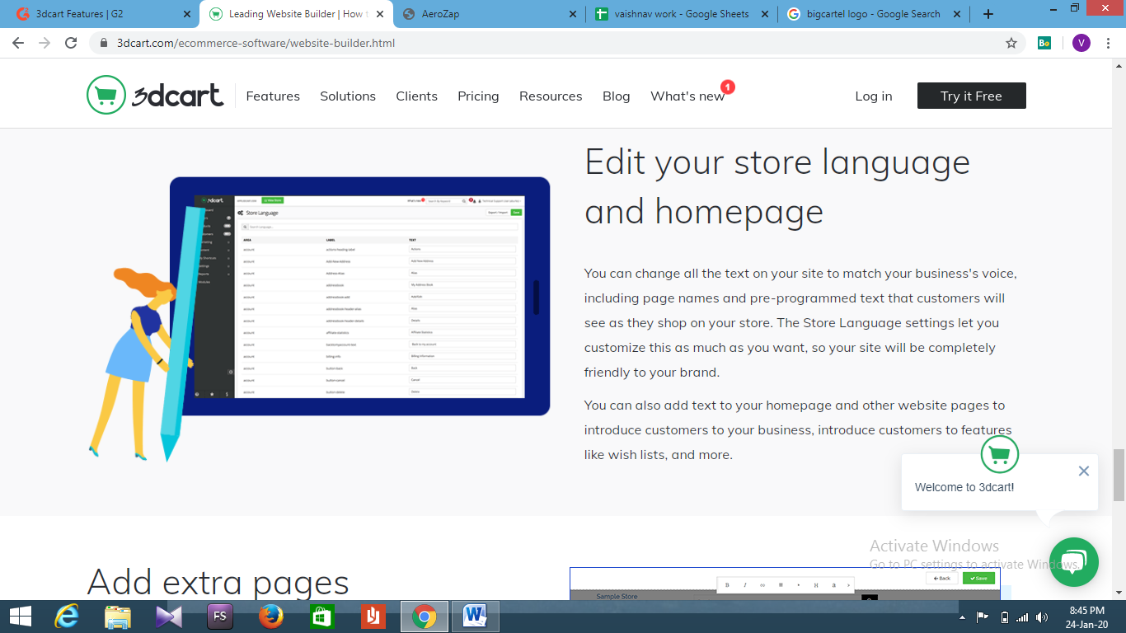This screenshot has height=633, width=1126.
Task: Open the FS app in taskbar
Action: [220, 617]
